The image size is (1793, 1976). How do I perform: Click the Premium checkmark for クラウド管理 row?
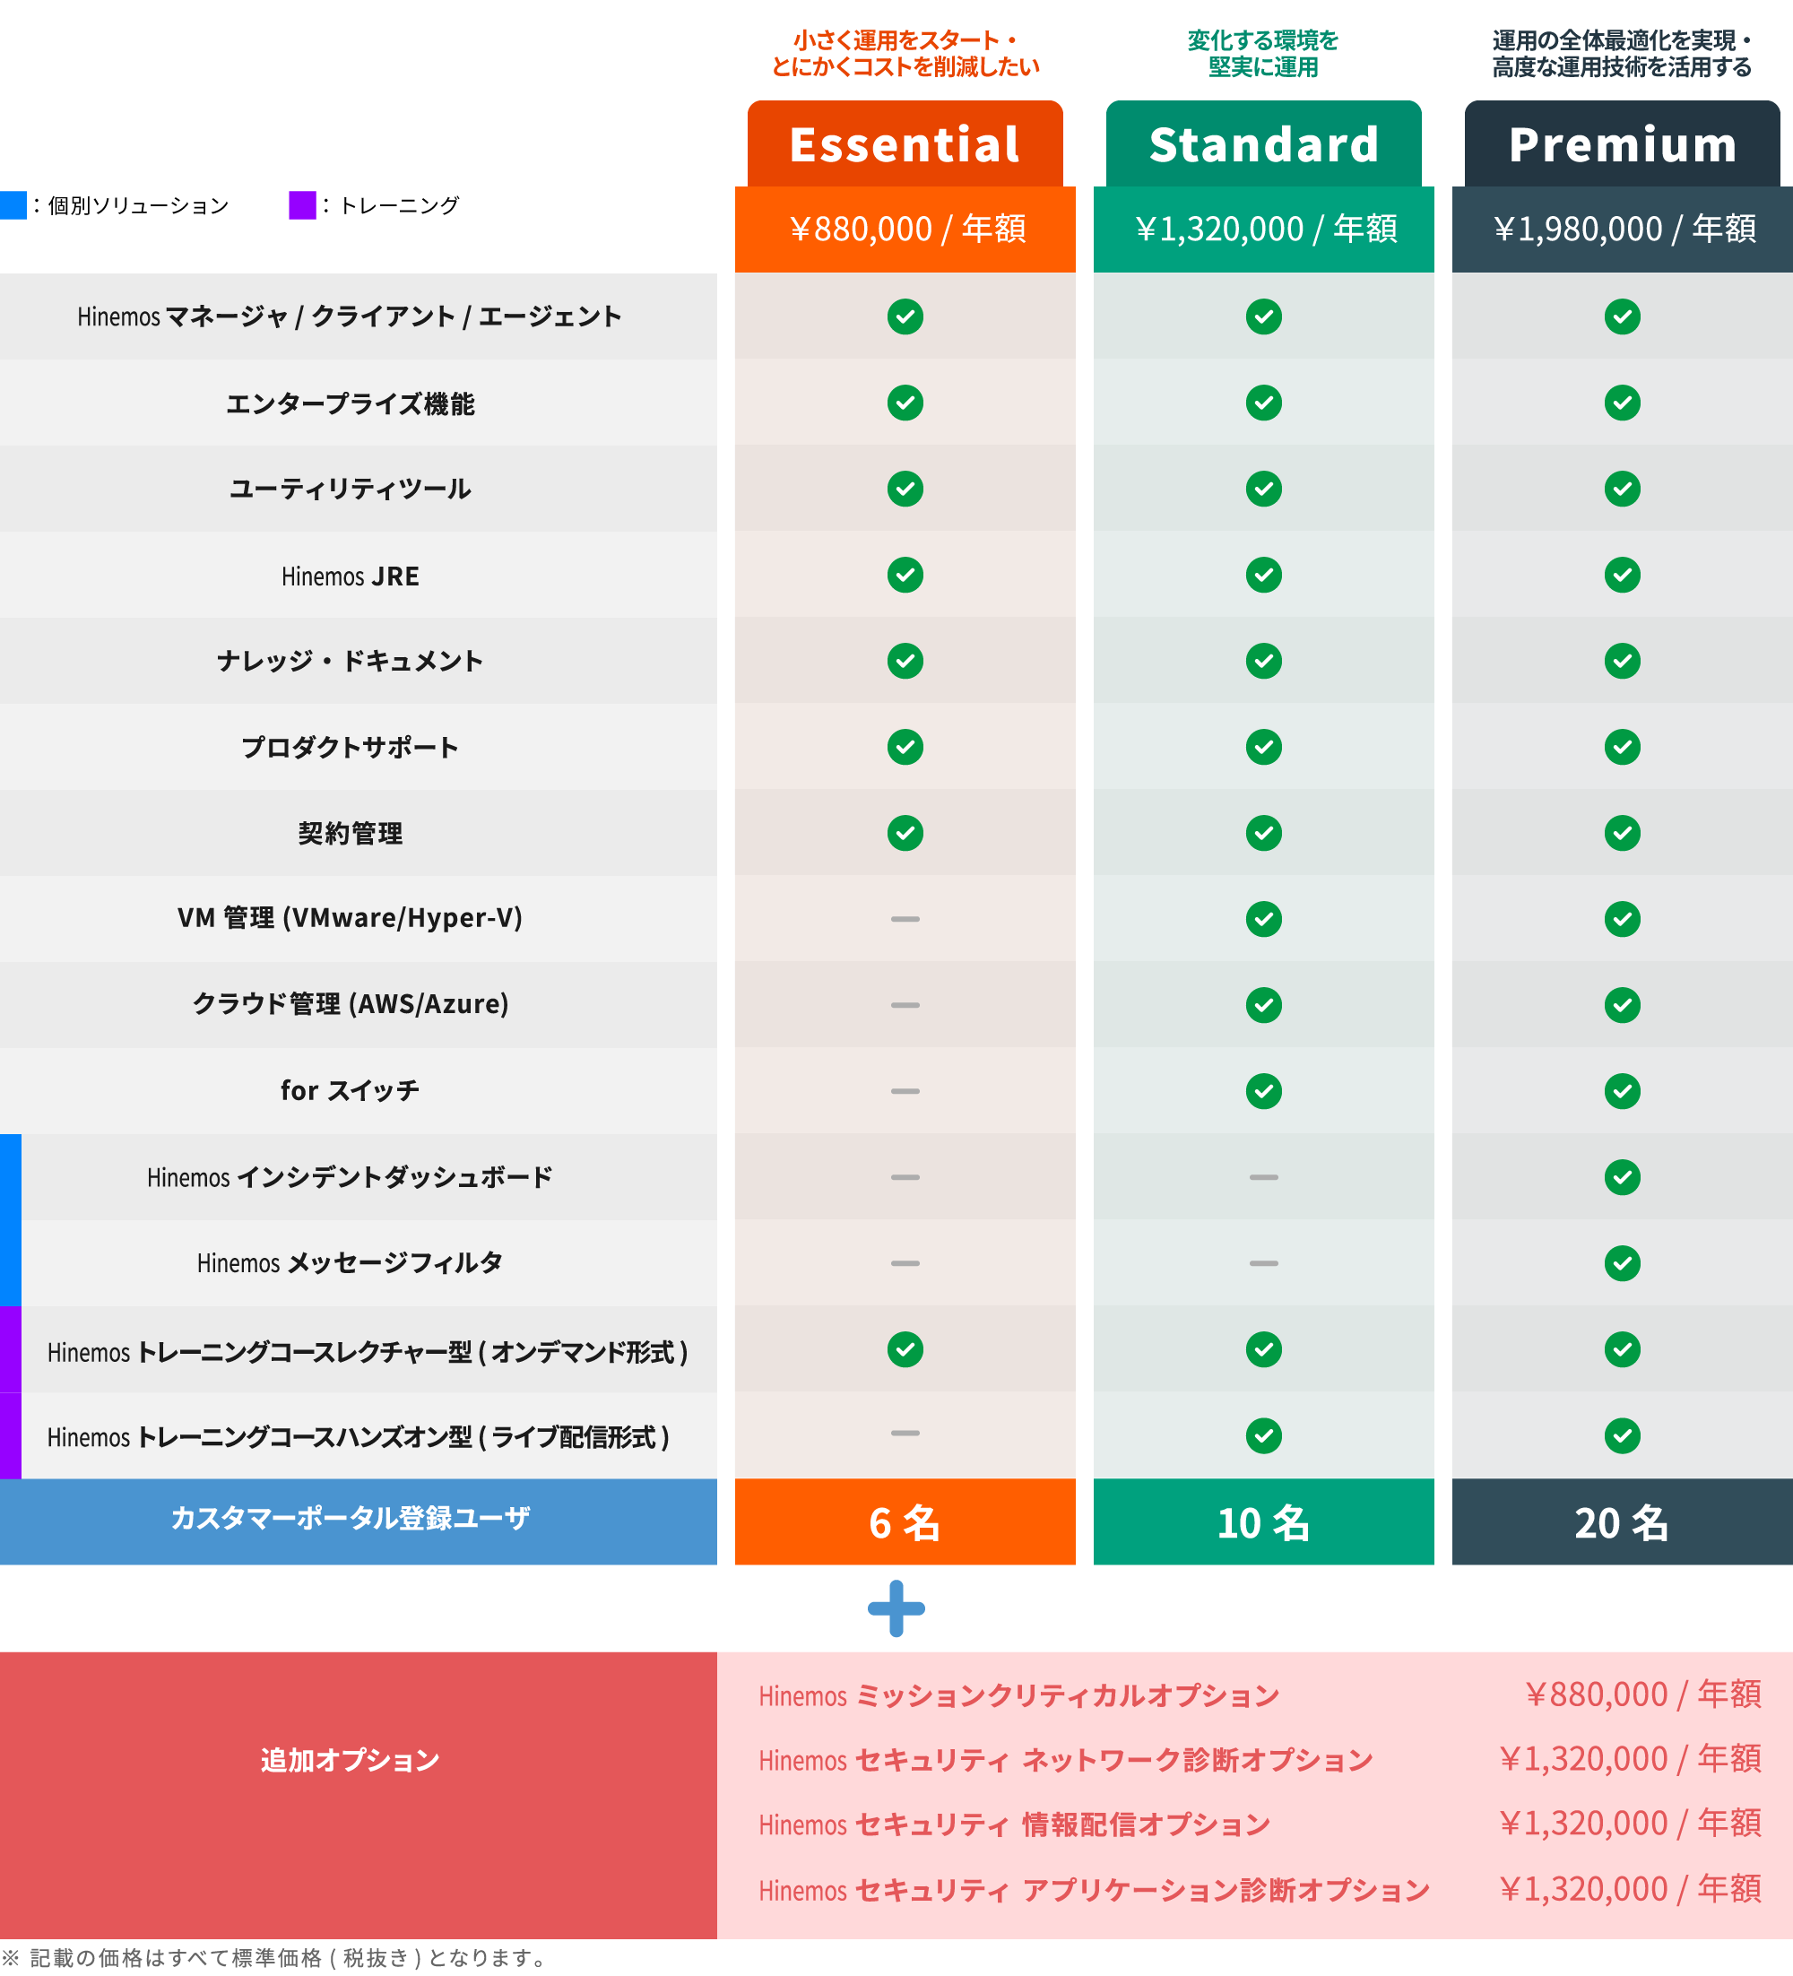[1623, 1005]
